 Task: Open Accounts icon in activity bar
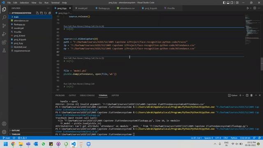[4, 124]
